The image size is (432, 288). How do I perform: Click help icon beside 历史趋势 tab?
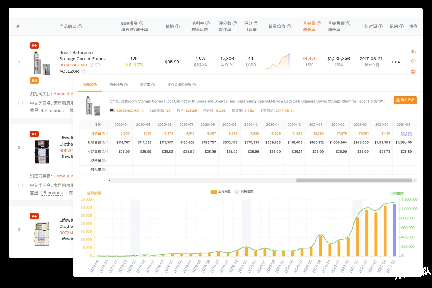point(126,85)
